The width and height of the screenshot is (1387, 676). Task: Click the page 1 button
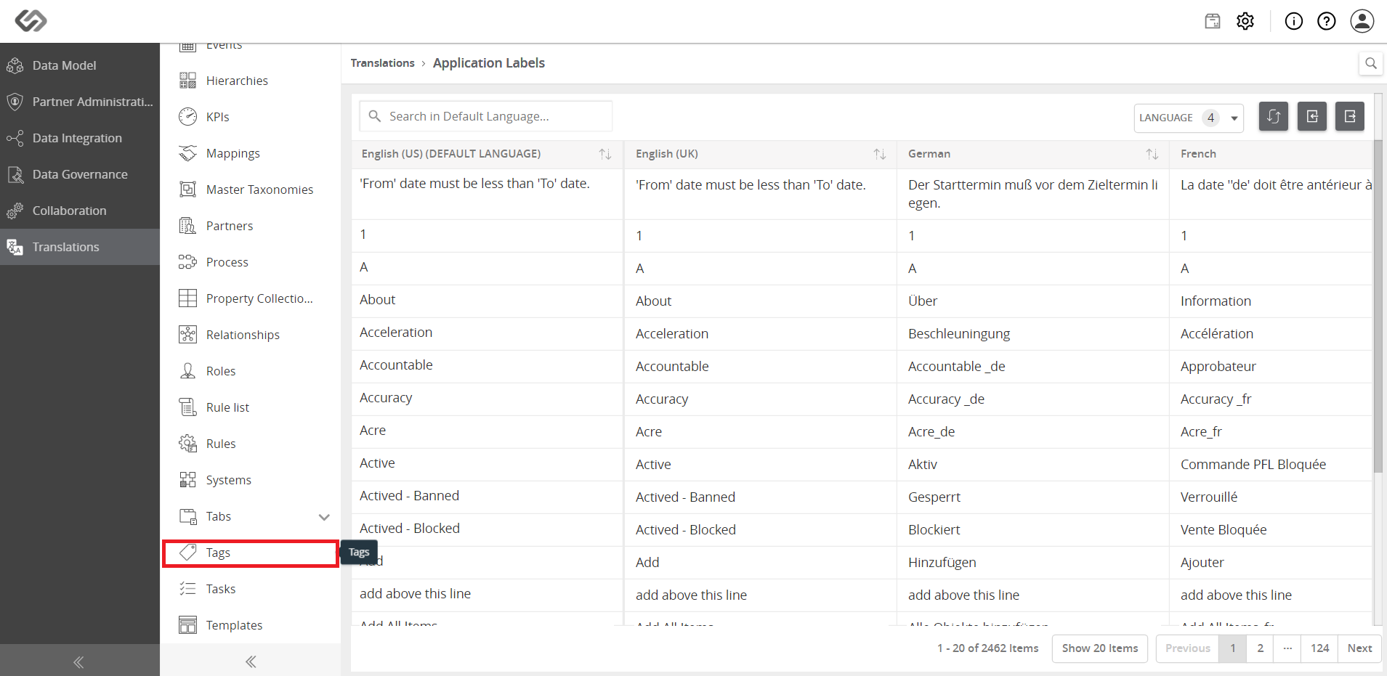[x=1233, y=648]
